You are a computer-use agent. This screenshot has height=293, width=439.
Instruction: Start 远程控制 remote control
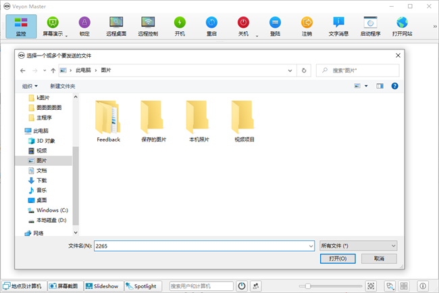148,26
